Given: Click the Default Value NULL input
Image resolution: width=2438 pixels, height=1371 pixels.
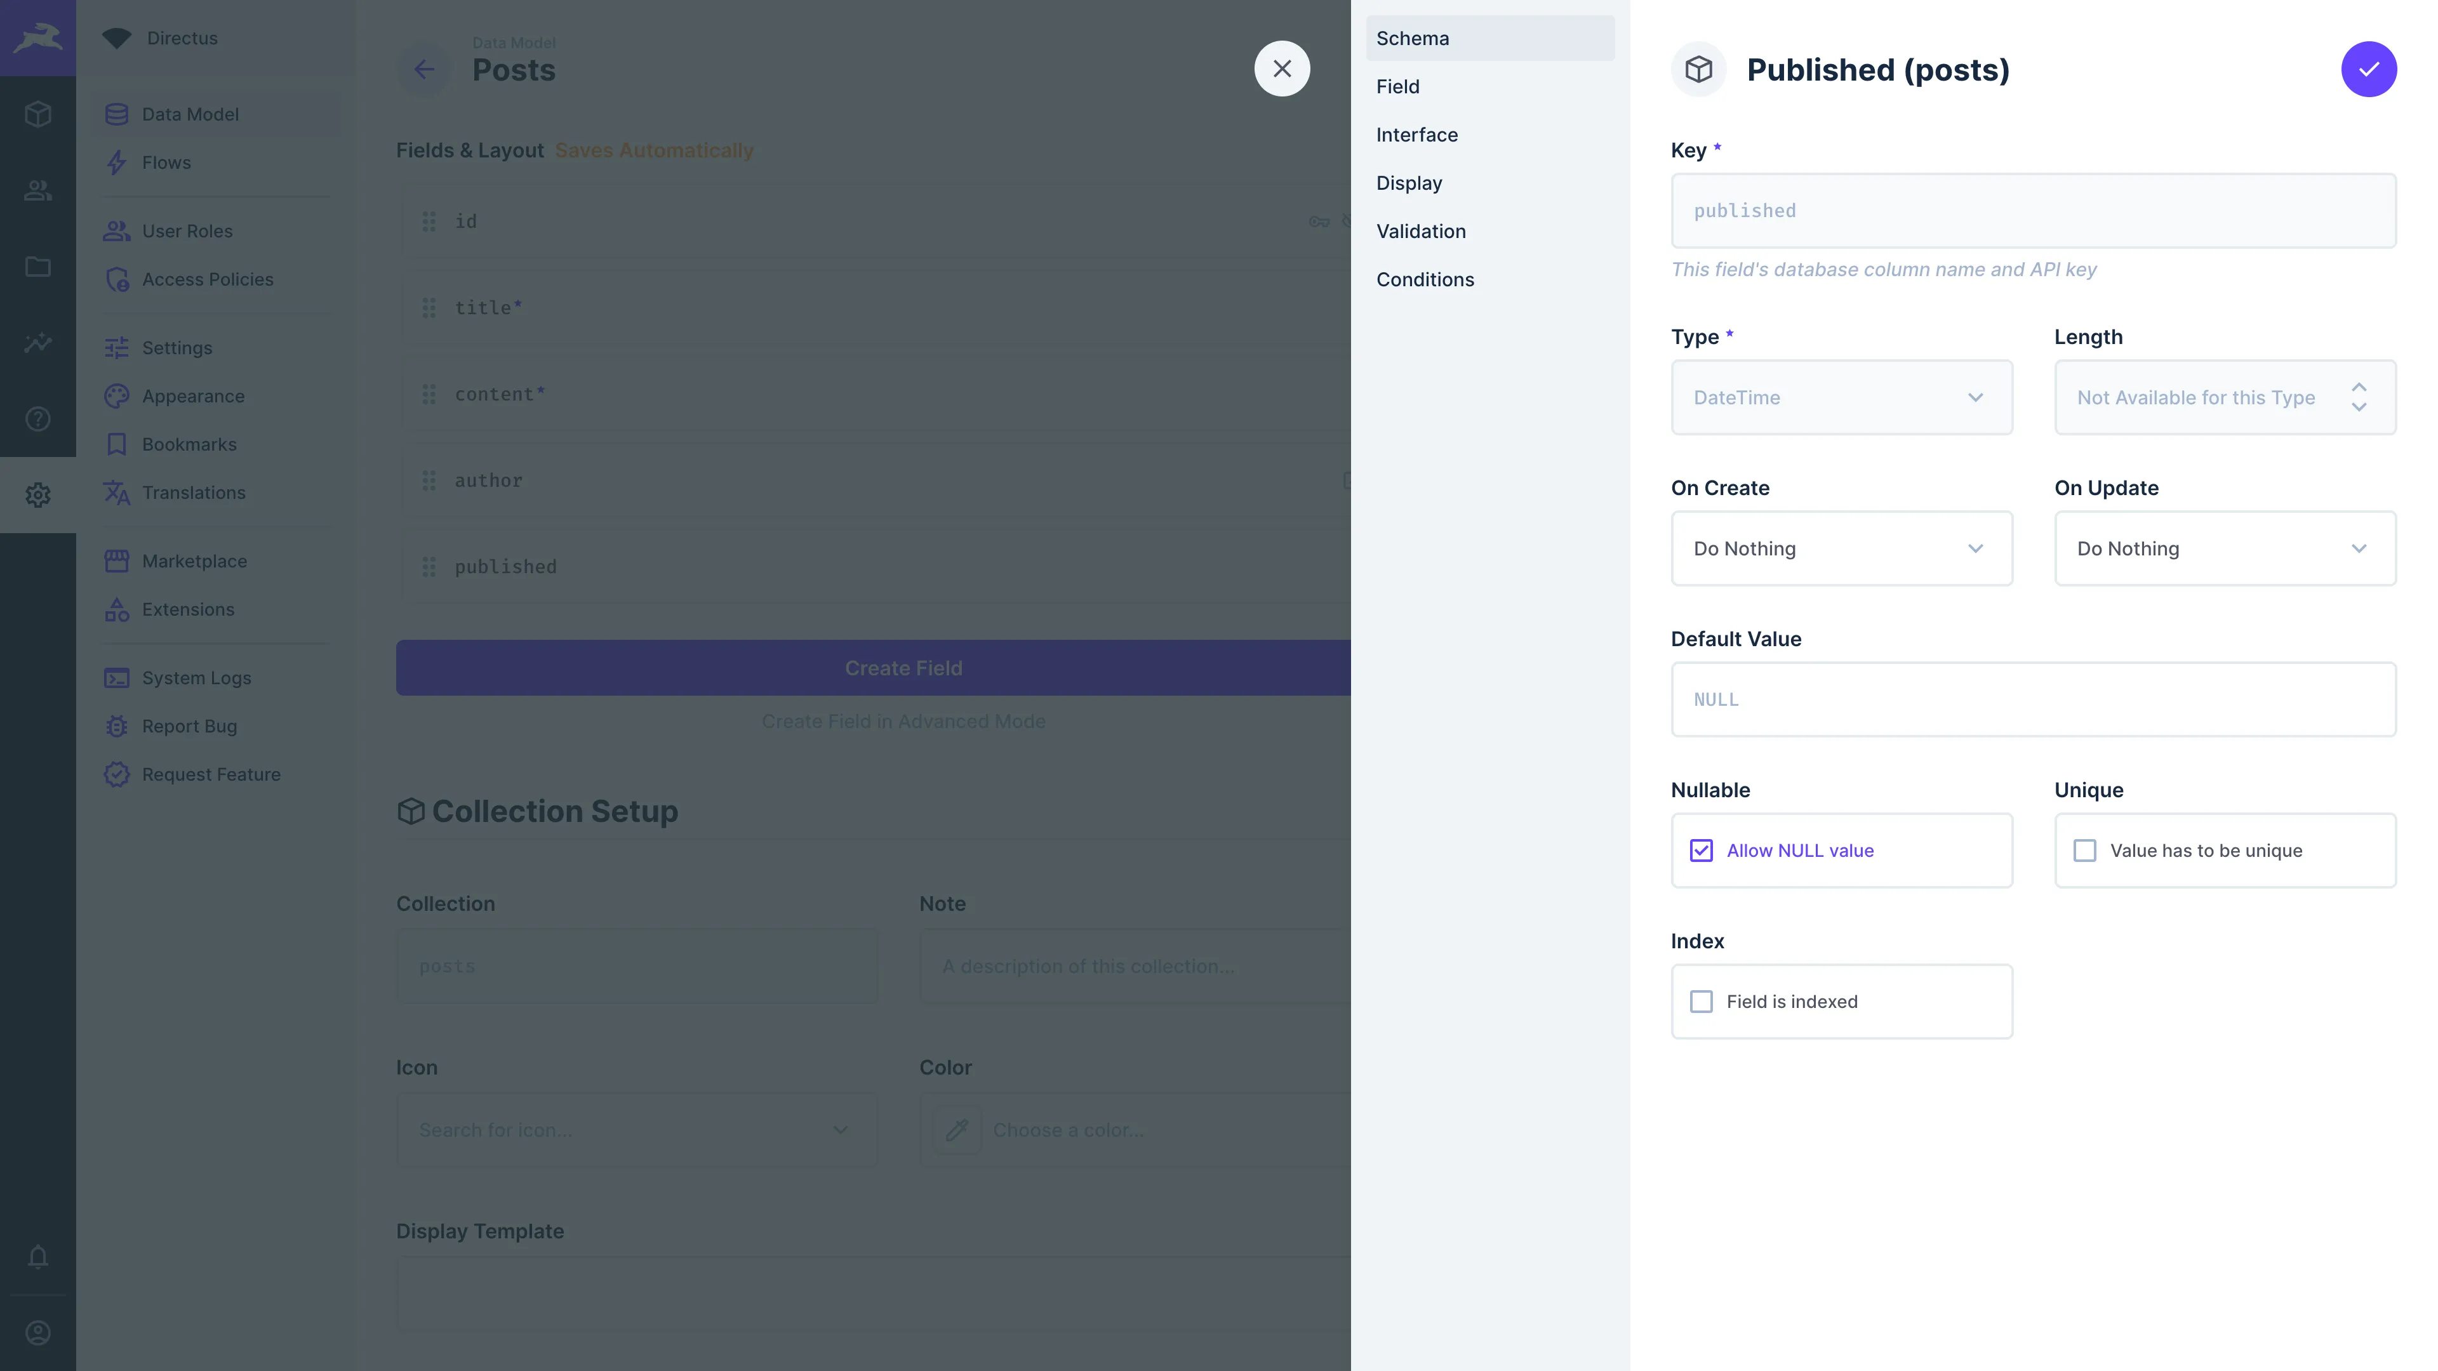Looking at the screenshot, I should (2033, 699).
